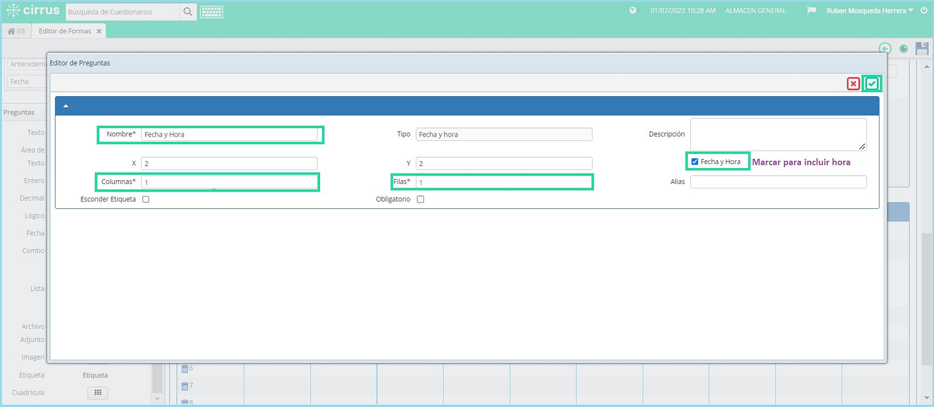Click the Filas input field
This screenshot has height=407, width=934.
504,182
